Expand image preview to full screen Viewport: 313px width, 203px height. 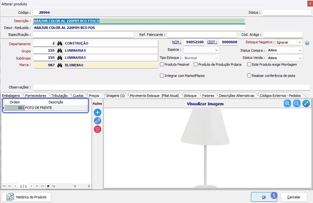306,104
